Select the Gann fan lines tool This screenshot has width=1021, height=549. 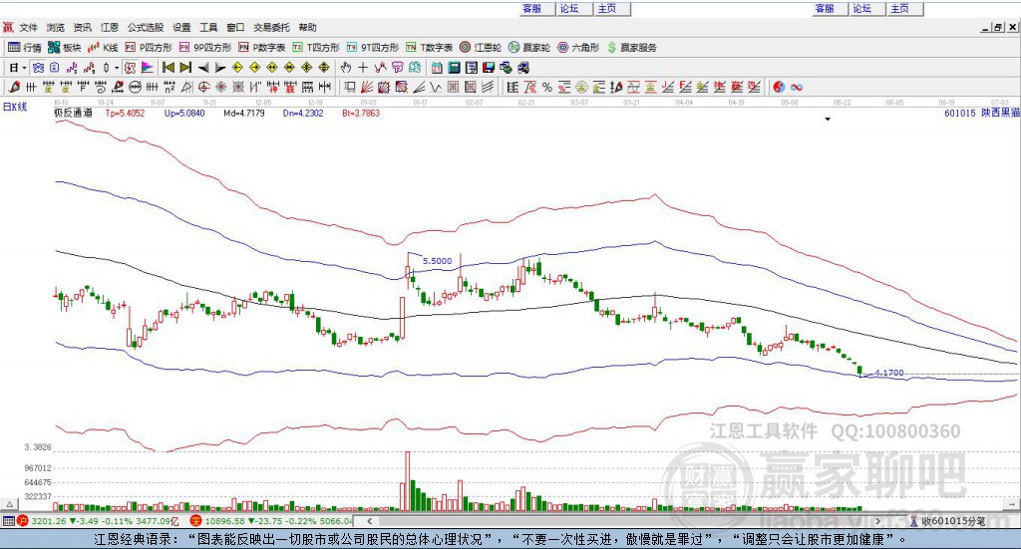[368, 87]
